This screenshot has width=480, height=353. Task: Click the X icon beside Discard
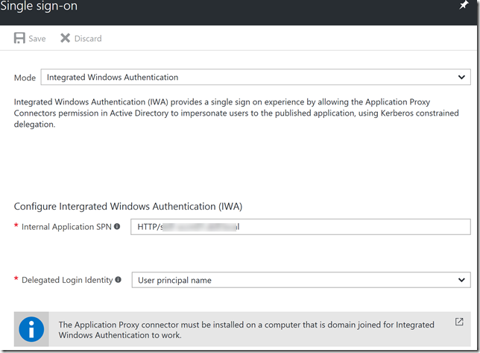point(65,38)
